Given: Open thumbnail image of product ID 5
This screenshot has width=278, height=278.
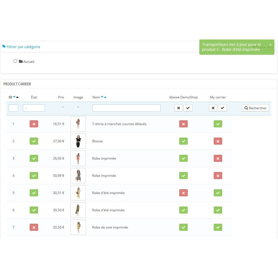Looking at the screenshot, I should (78, 193).
